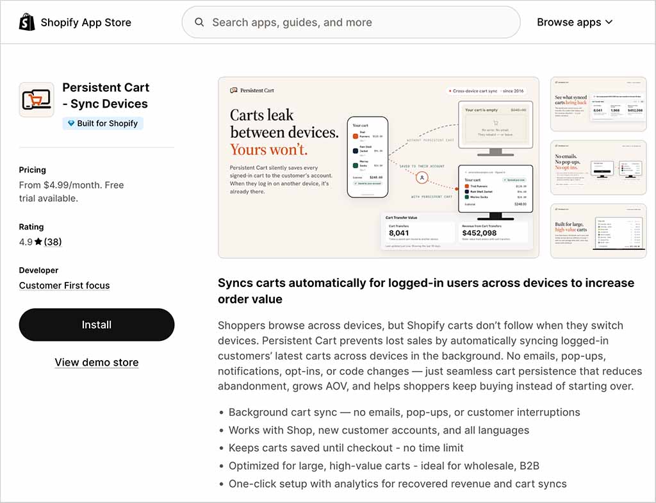
Task: Click the rating star icon
Action: pos(38,242)
